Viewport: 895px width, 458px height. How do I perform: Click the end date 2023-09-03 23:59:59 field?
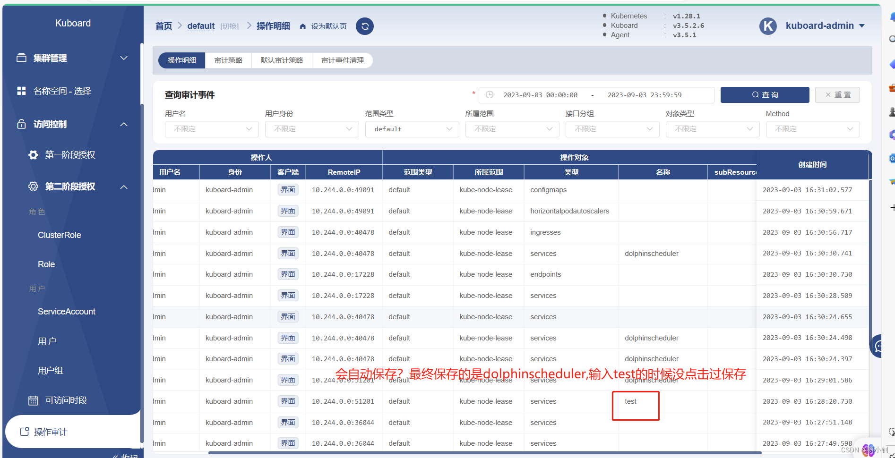click(645, 95)
